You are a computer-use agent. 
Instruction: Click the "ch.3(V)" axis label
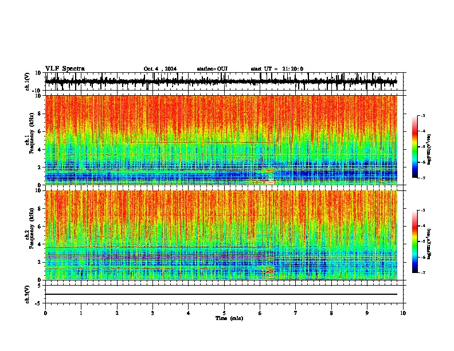pos(28,294)
